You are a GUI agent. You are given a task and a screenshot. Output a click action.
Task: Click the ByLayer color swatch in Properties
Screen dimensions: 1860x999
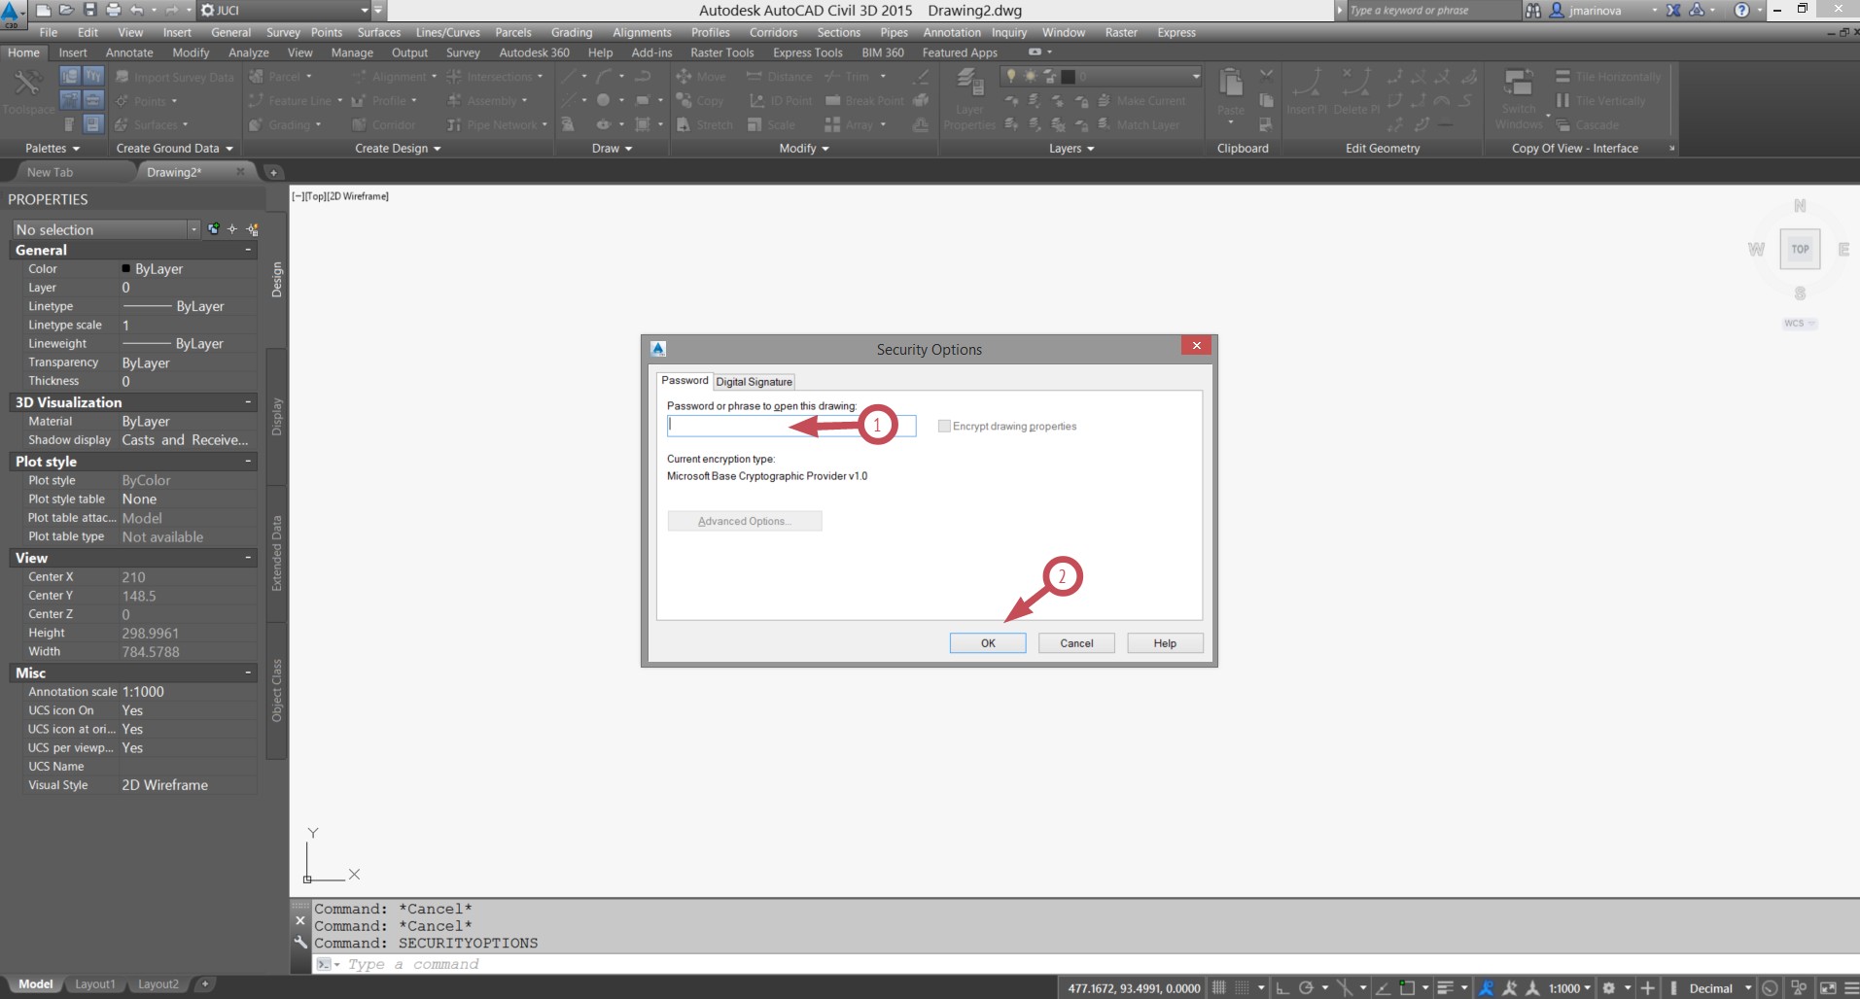126,268
